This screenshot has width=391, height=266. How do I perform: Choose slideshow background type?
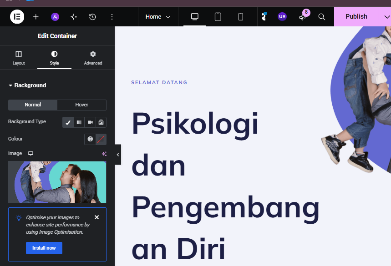101,122
